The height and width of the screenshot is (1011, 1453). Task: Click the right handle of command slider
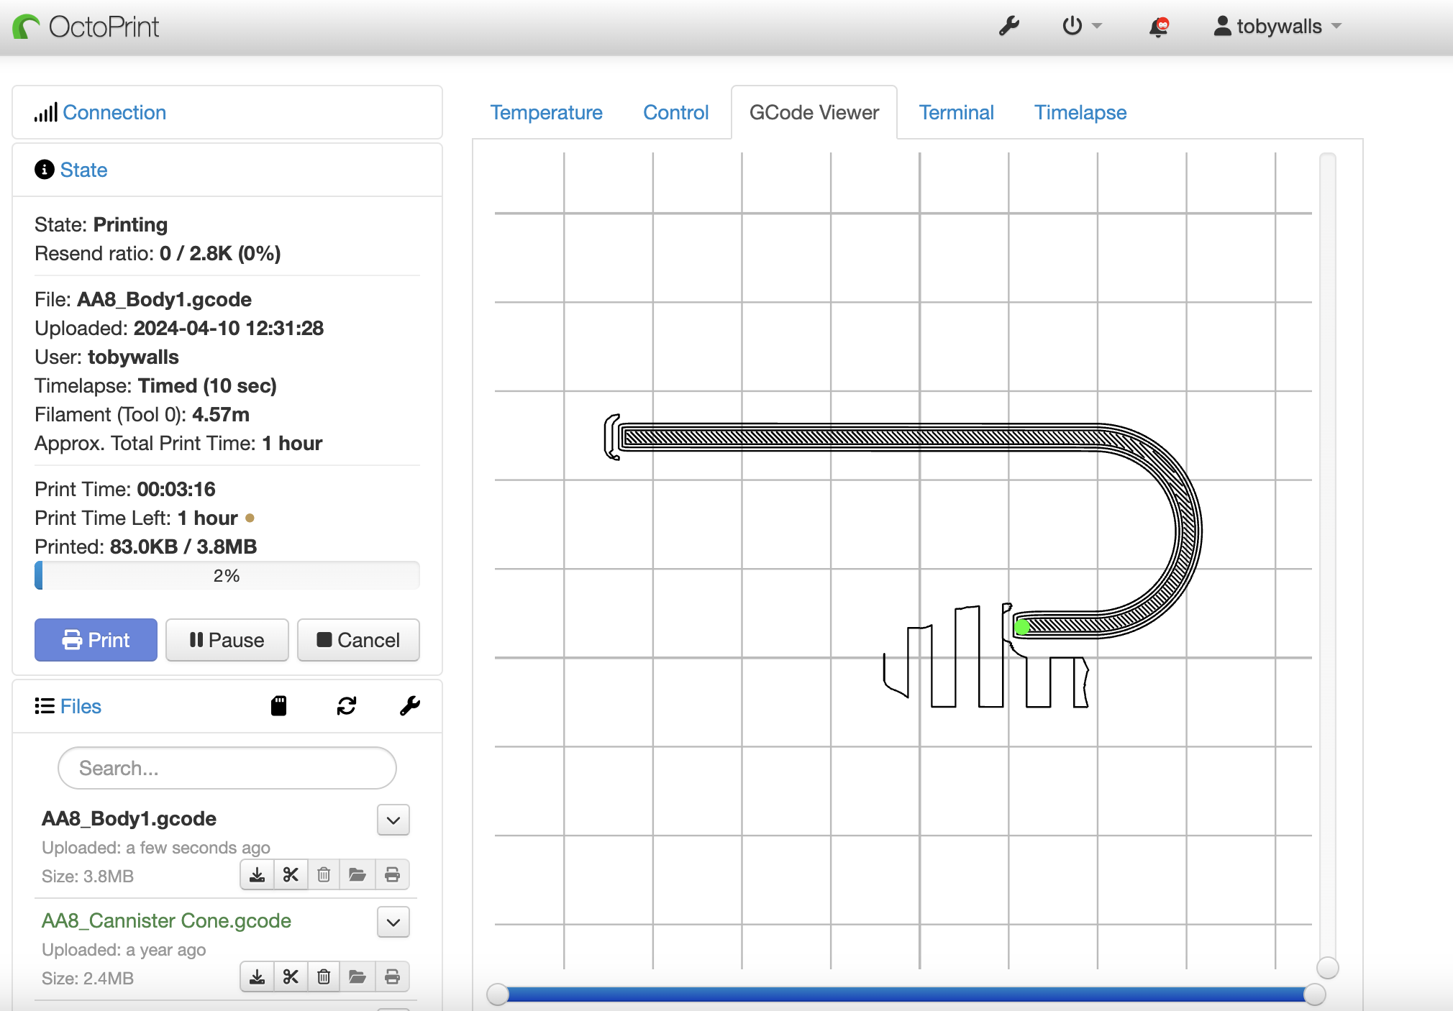(x=1314, y=994)
